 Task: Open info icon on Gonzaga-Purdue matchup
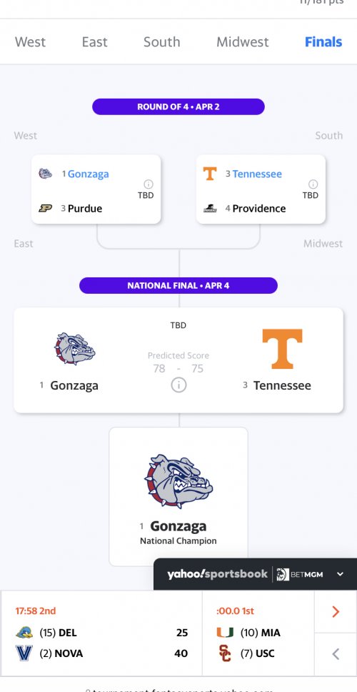tap(149, 184)
